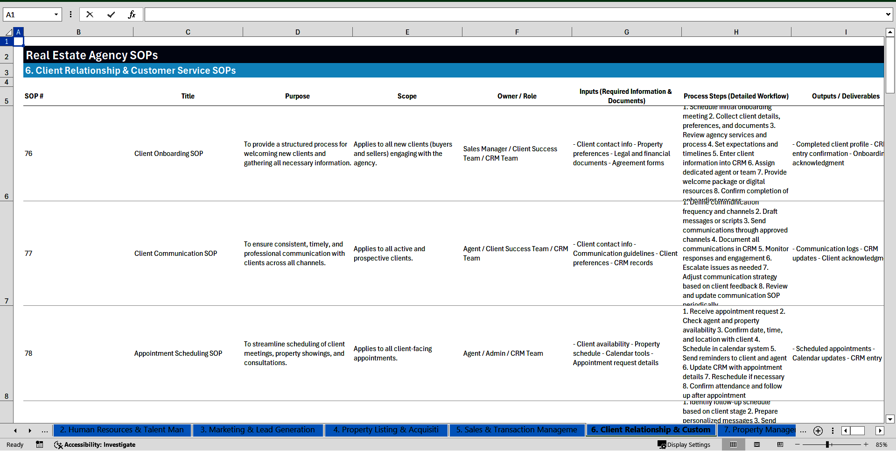Open Accessibility Investigate checker
The width and height of the screenshot is (896, 451).
click(x=95, y=444)
